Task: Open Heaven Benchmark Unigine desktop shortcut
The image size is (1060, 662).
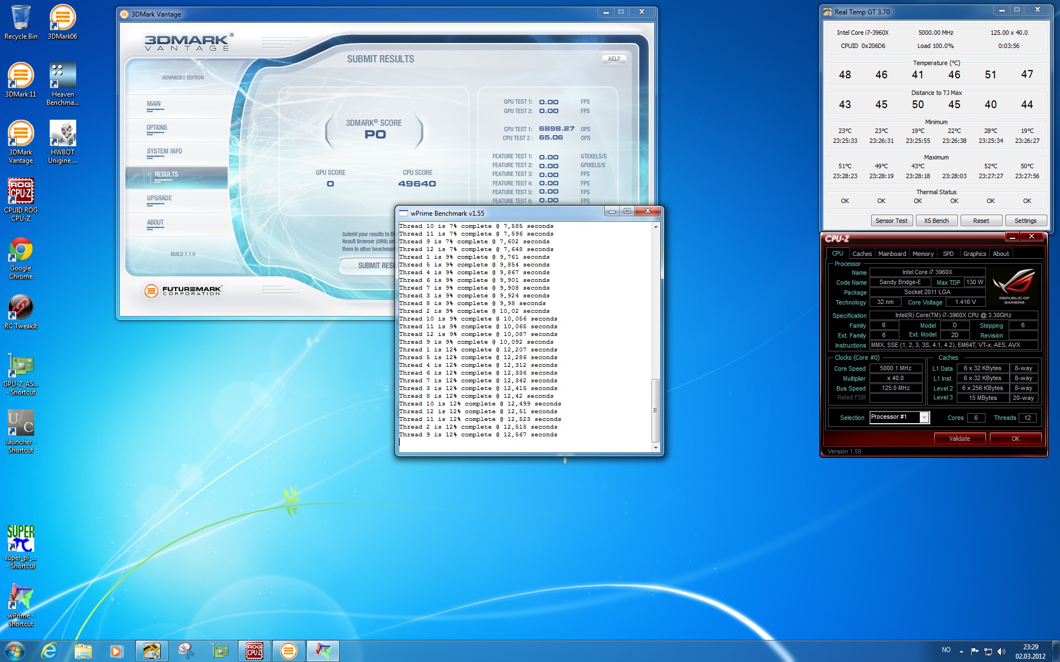Action: coord(62,84)
